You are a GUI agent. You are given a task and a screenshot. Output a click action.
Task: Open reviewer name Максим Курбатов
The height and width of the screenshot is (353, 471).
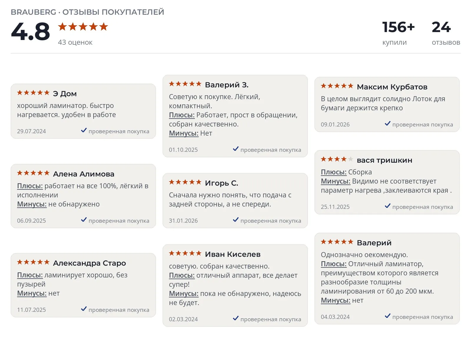(x=392, y=87)
